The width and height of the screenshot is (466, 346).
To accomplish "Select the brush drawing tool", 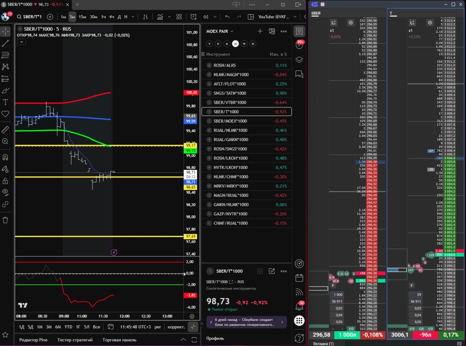I will [5, 91].
